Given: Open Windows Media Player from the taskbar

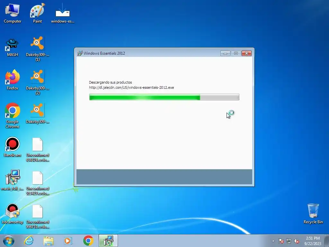Looking at the screenshot, I should (x=68, y=241).
